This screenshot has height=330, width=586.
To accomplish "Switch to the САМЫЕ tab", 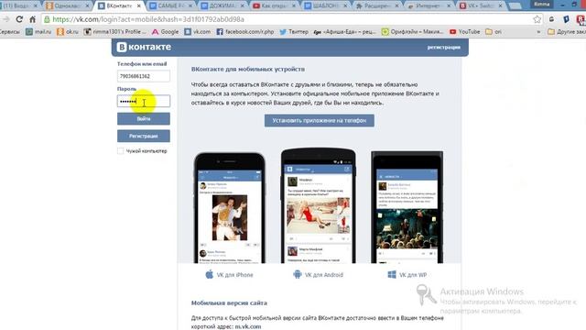I will pyautogui.click(x=171, y=6).
